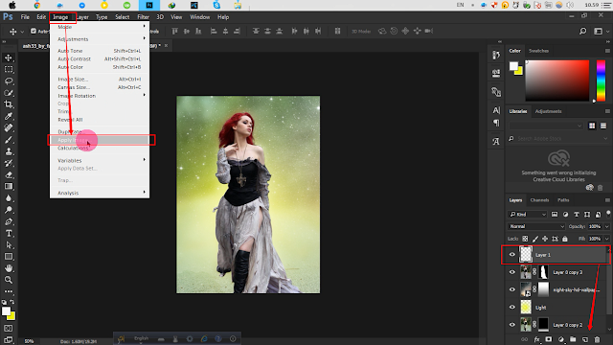This screenshot has width=613, height=345.
Task: Click the Create new group folder icon
Action: pos(573,339)
